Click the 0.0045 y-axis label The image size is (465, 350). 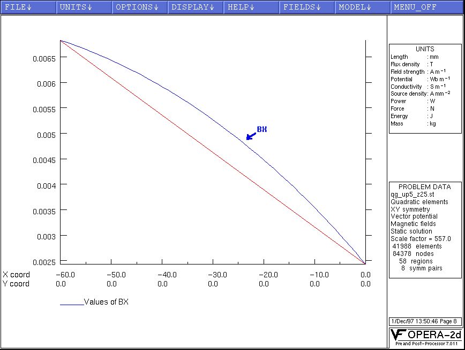coord(44,160)
